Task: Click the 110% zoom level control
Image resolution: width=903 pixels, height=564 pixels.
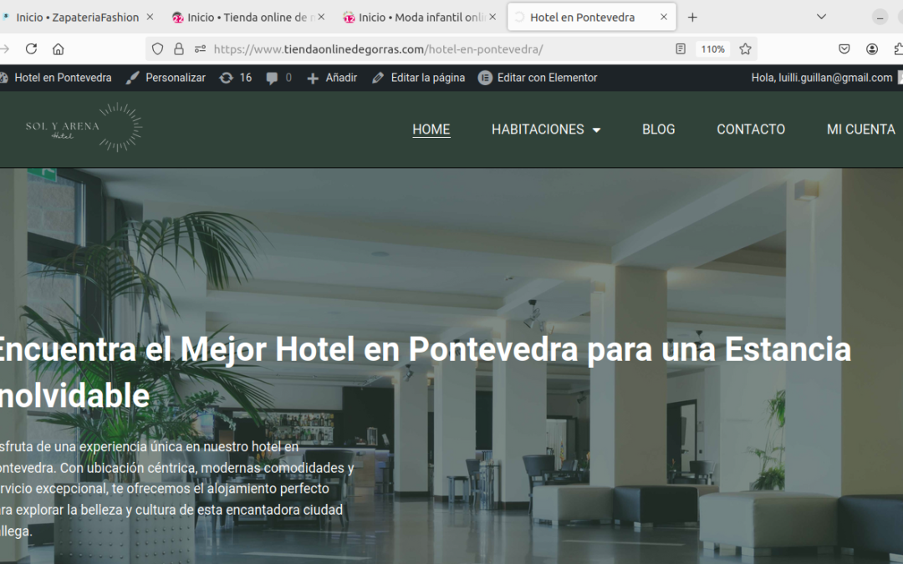Action: pyautogui.click(x=712, y=48)
